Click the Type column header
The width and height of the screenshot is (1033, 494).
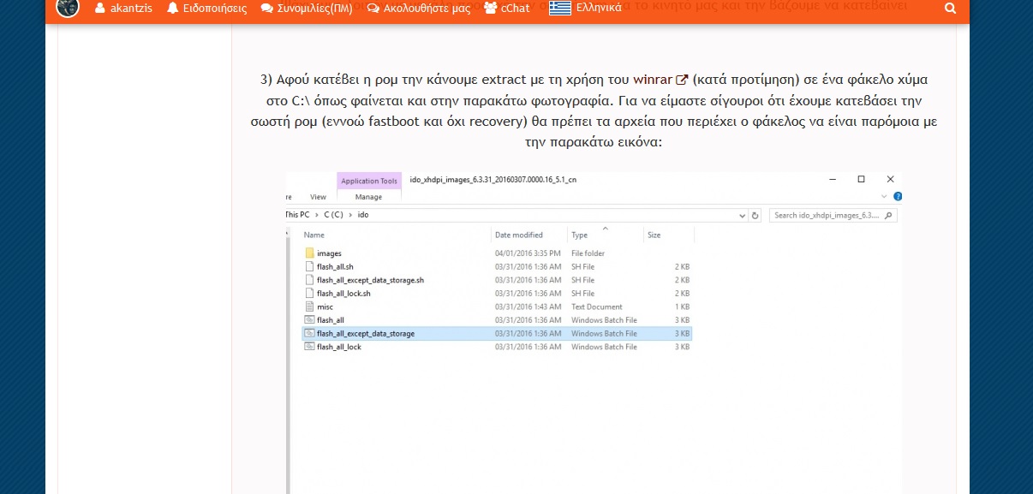[x=580, y=235]
